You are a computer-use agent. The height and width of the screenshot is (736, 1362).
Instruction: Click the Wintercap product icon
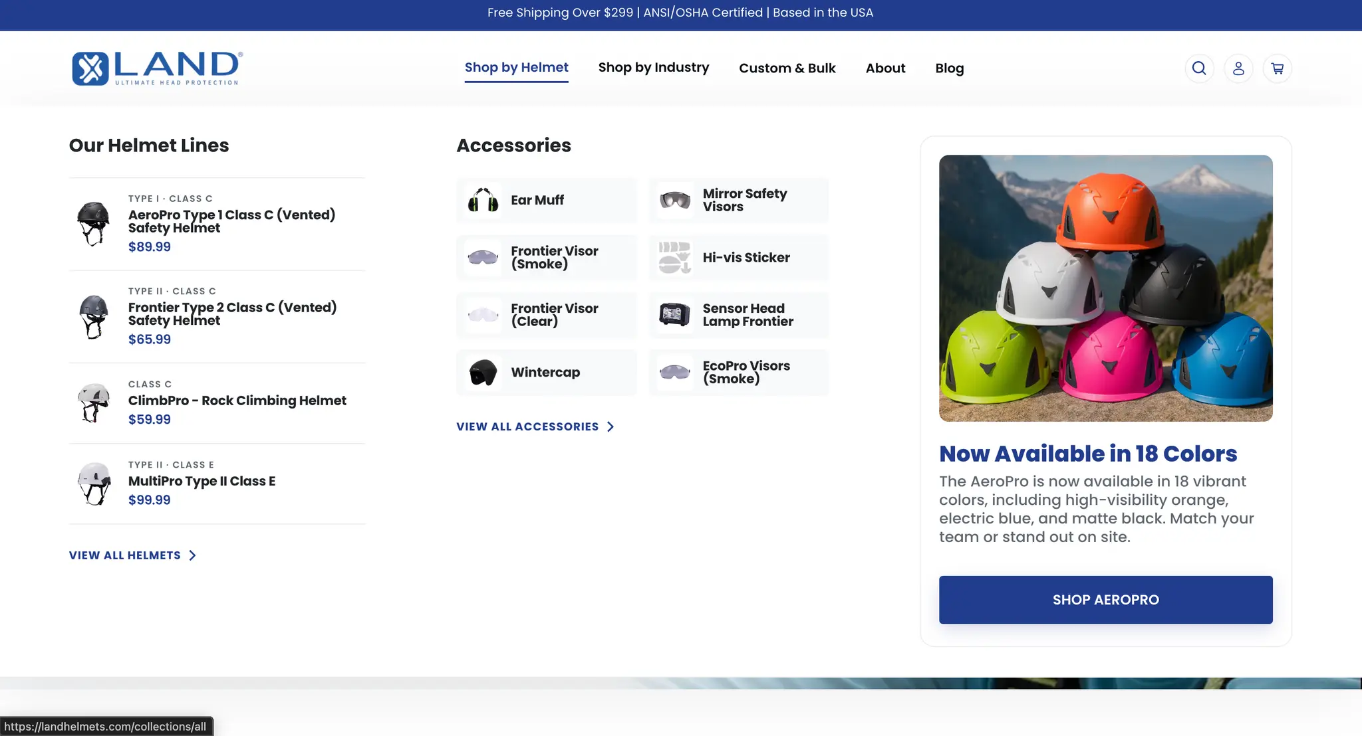483,373
